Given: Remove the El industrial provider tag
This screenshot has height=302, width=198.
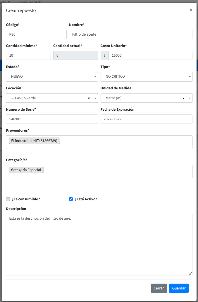Looking at the screenshot, I should coord(12,141).
